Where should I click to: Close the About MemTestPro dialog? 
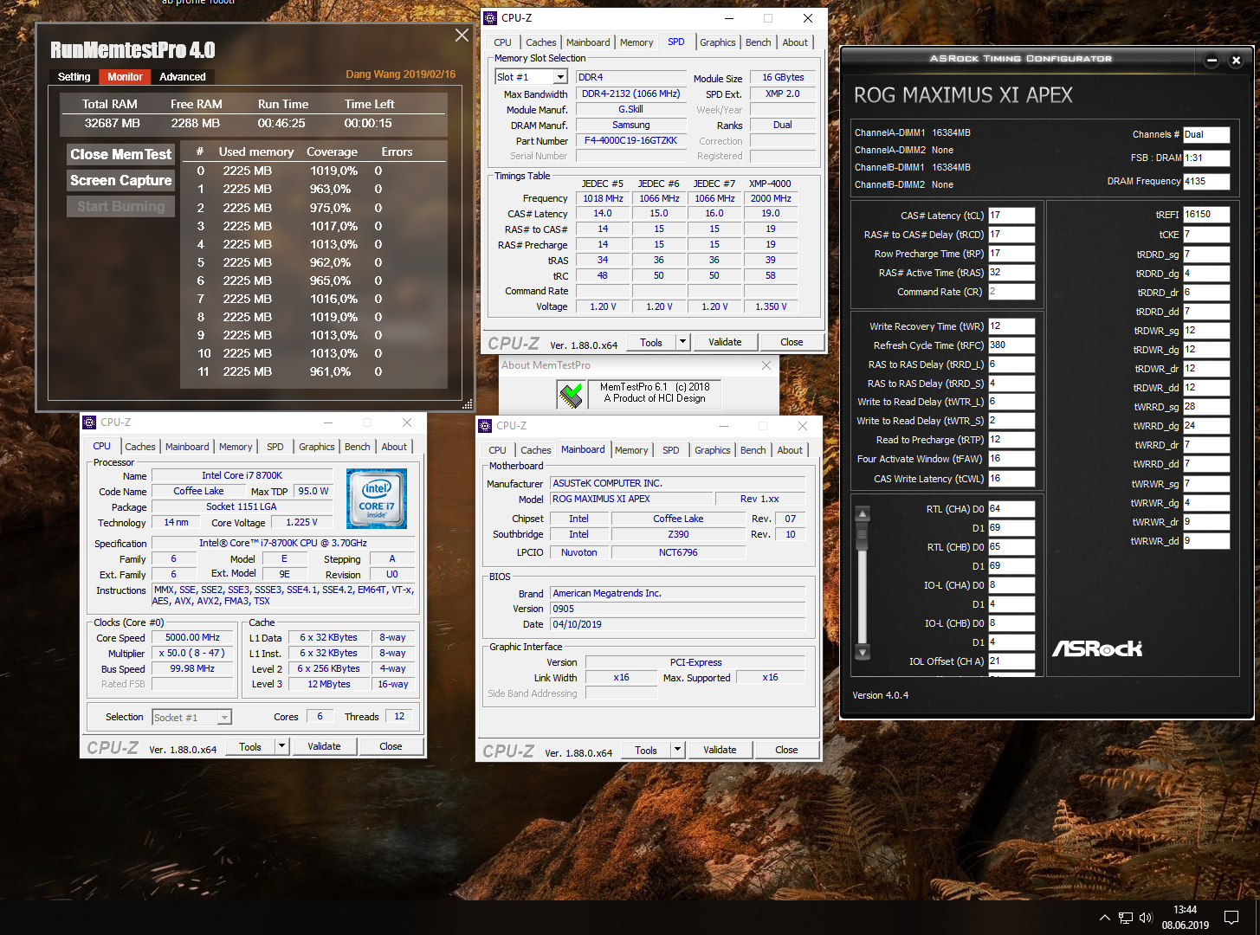766,365
